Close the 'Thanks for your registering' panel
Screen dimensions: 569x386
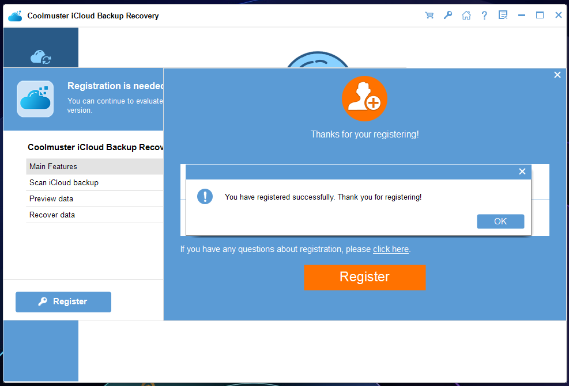(557, 75)
